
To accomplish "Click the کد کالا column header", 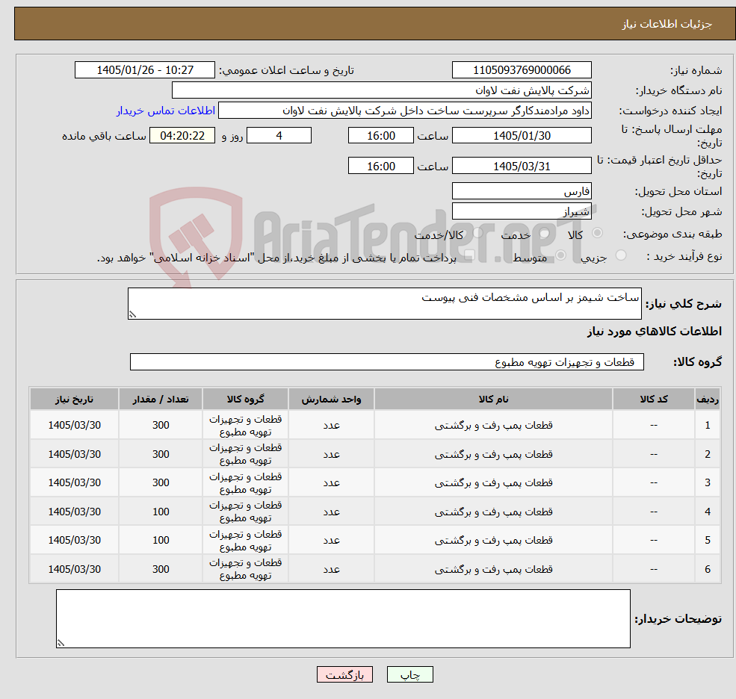I will click(x=653, y=400).
